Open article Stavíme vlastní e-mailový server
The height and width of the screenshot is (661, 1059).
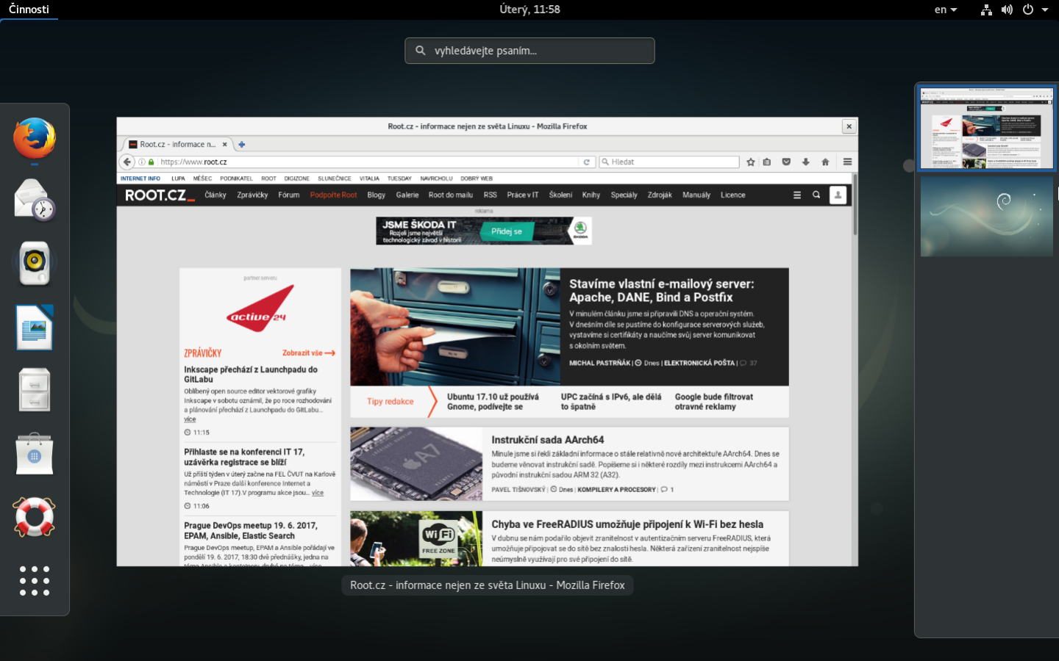[x=661, y=291]
